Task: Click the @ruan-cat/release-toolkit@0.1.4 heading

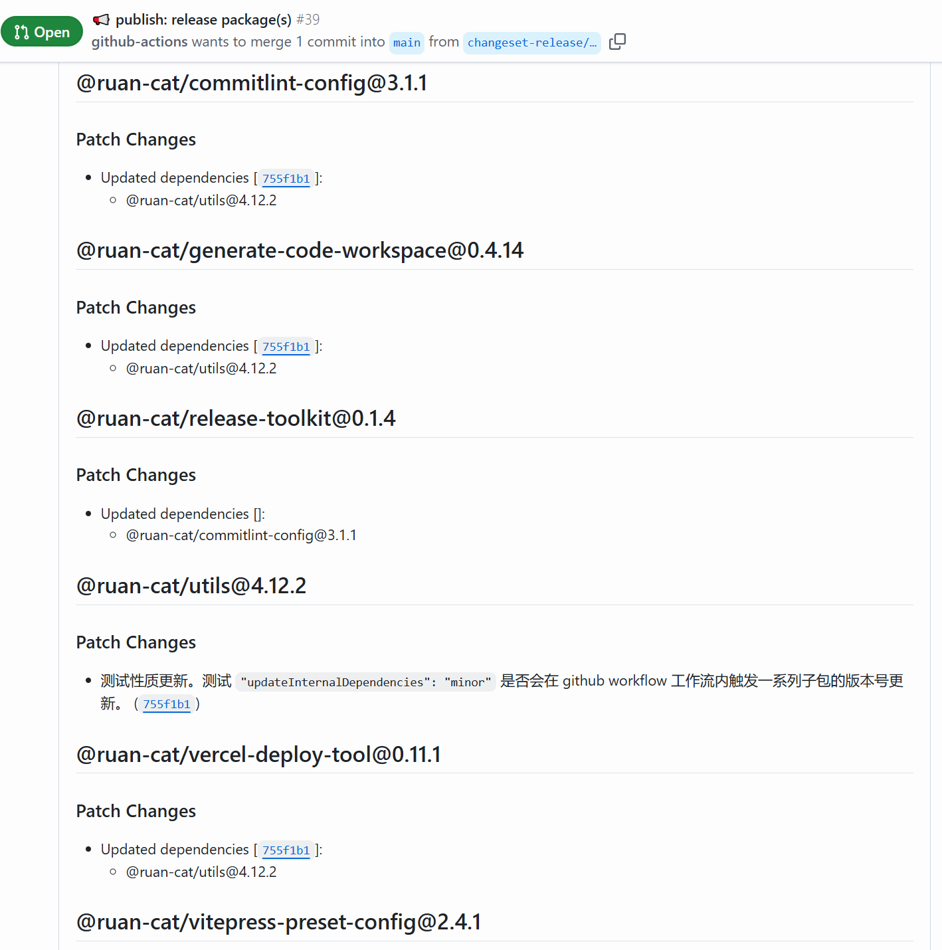Action: point(236,419)
